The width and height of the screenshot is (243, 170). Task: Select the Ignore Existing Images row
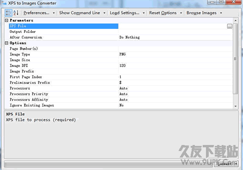121,105
